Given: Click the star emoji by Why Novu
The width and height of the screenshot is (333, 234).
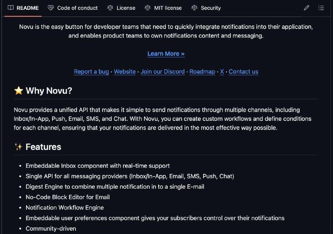Looking at the screenshot, I should (19, 91).
